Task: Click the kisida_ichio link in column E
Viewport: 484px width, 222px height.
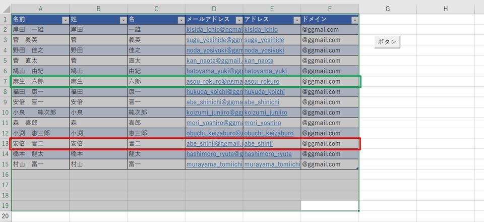Action: tap(261, 30)
